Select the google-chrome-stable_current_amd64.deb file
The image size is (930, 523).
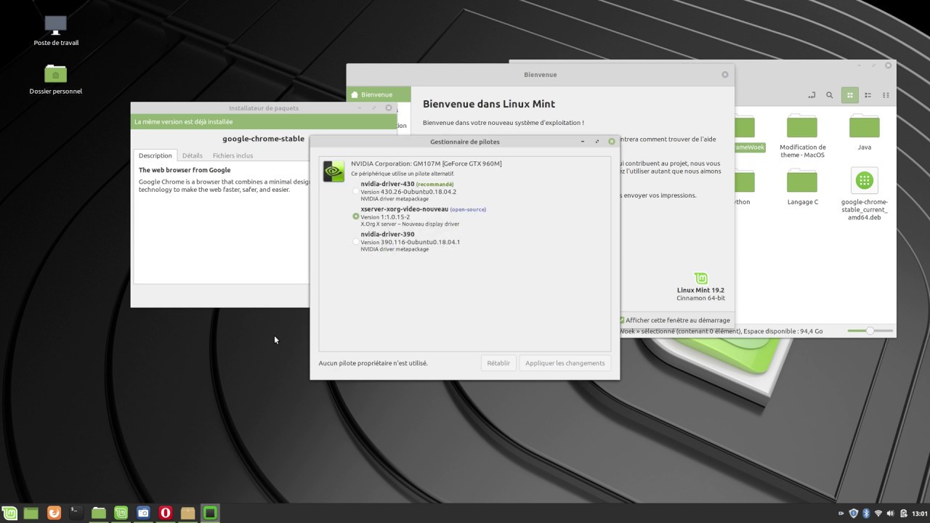[x=864, y=194]
